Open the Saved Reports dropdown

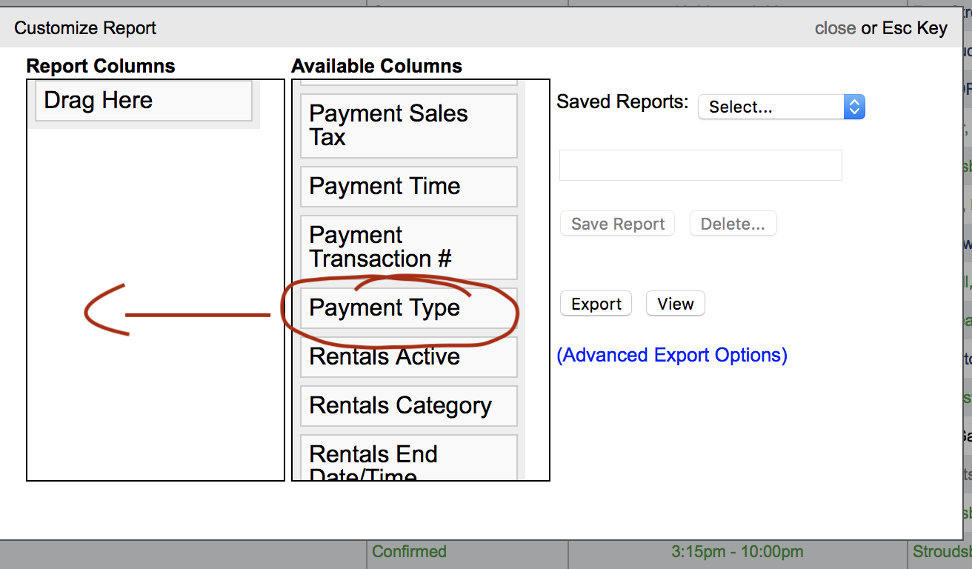781,107
